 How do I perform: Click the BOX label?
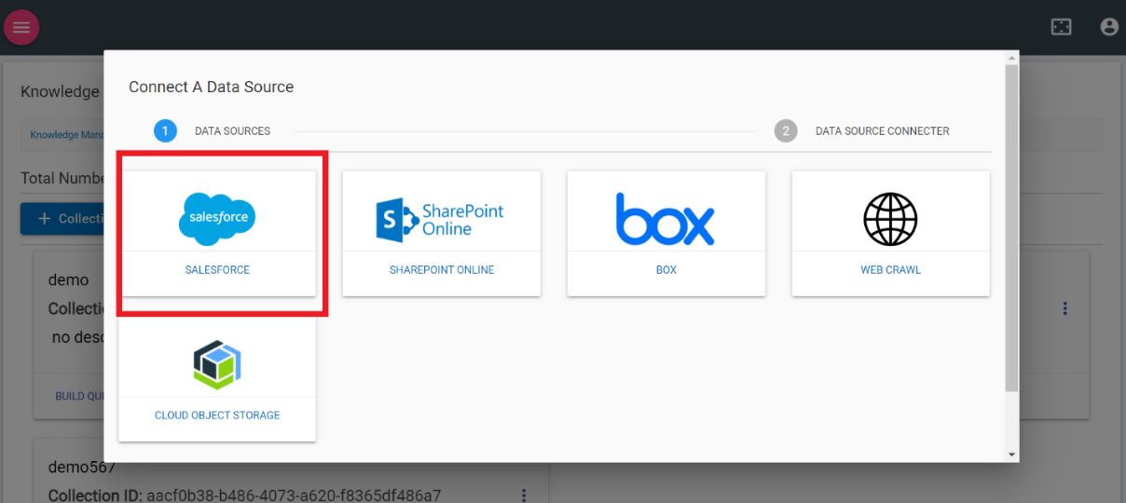666,270
